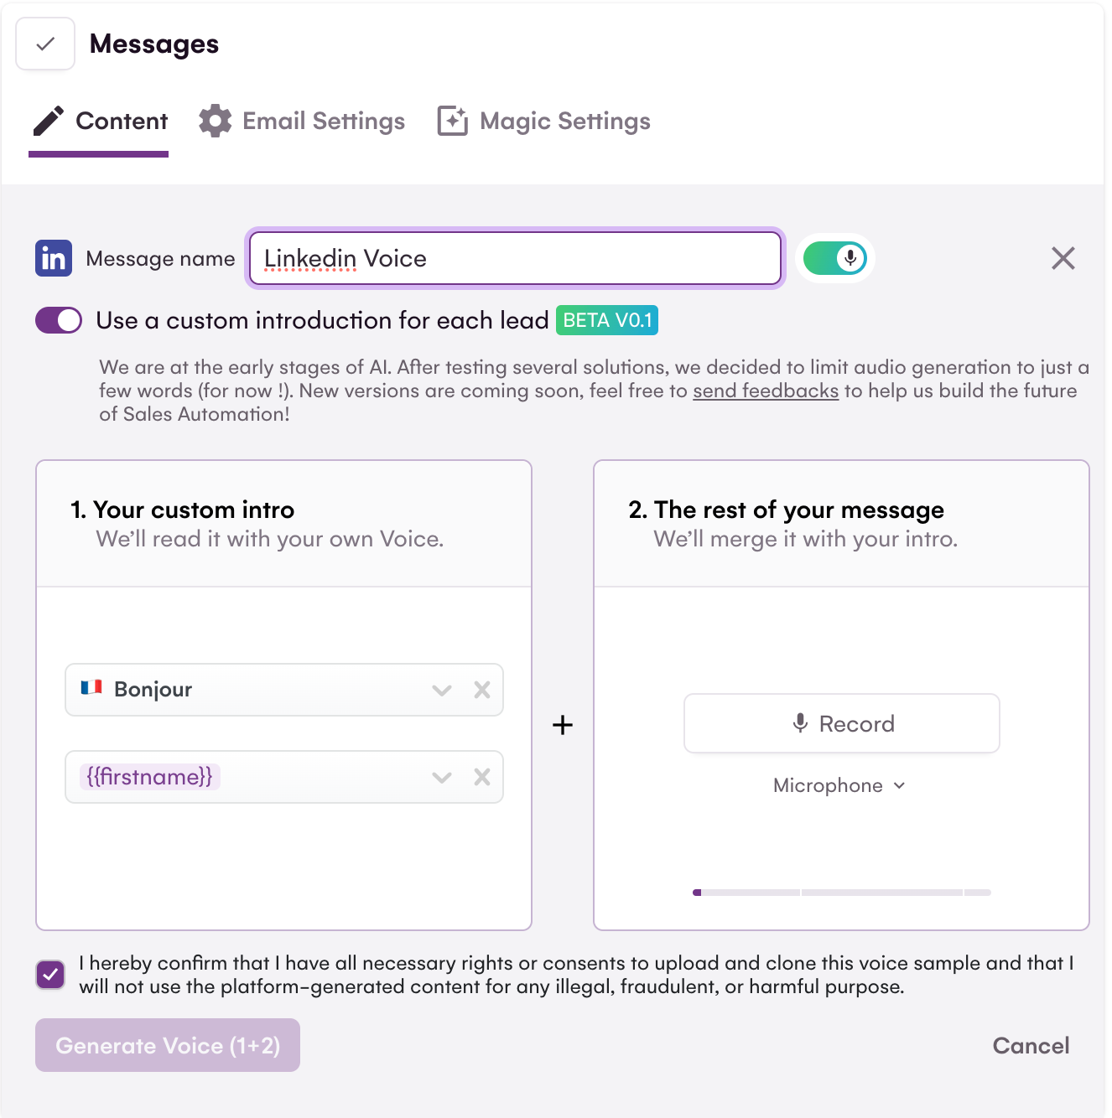
Task: Open the Microphone selection dropdown
Action: (840, 785)
